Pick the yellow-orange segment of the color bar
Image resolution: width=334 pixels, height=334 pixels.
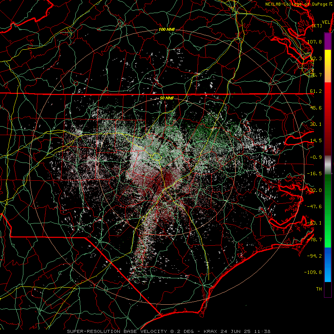[328, 66]
